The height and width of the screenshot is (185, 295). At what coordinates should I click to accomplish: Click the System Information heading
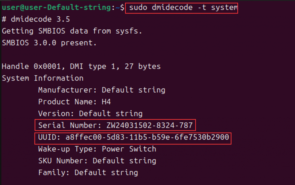pos(43,78)
